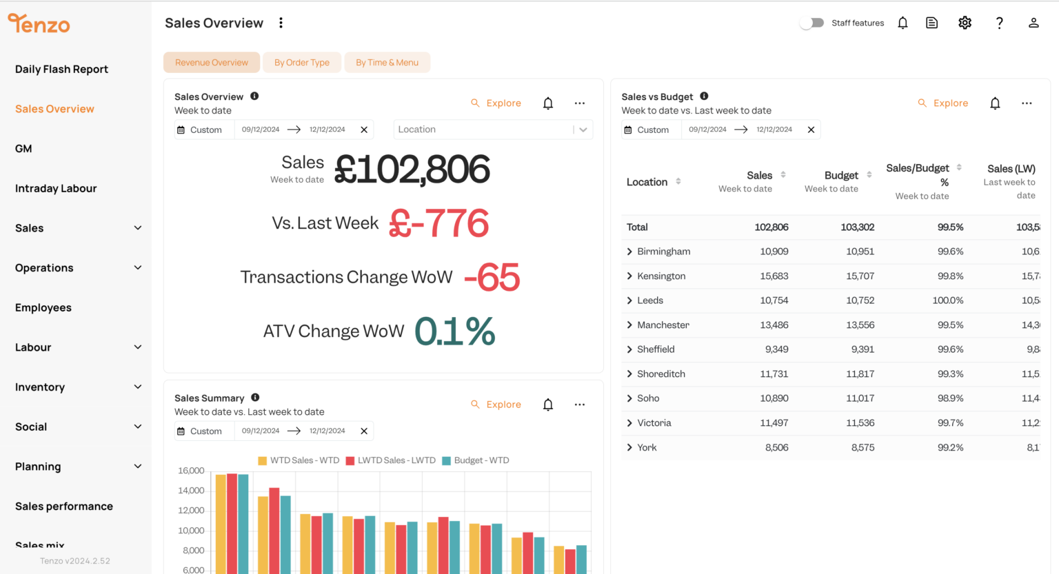1059x574 pixels.
Task: Open vertical dots menu beside Sales Overview title
Action: [281, 23]
